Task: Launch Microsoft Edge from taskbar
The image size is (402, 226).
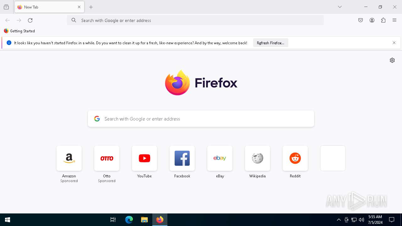Action: tap(129, 220)
